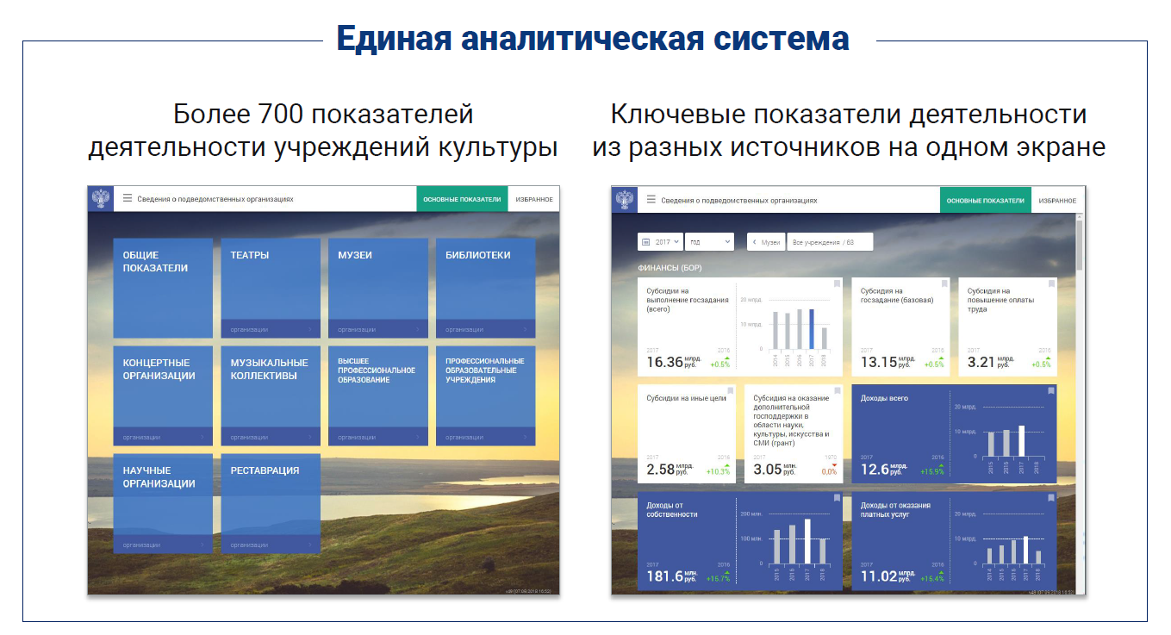This screenshot has width=1171, height=635.
Task: Click hamburger menu icon in right dashboard header
Action: (651, 199)
